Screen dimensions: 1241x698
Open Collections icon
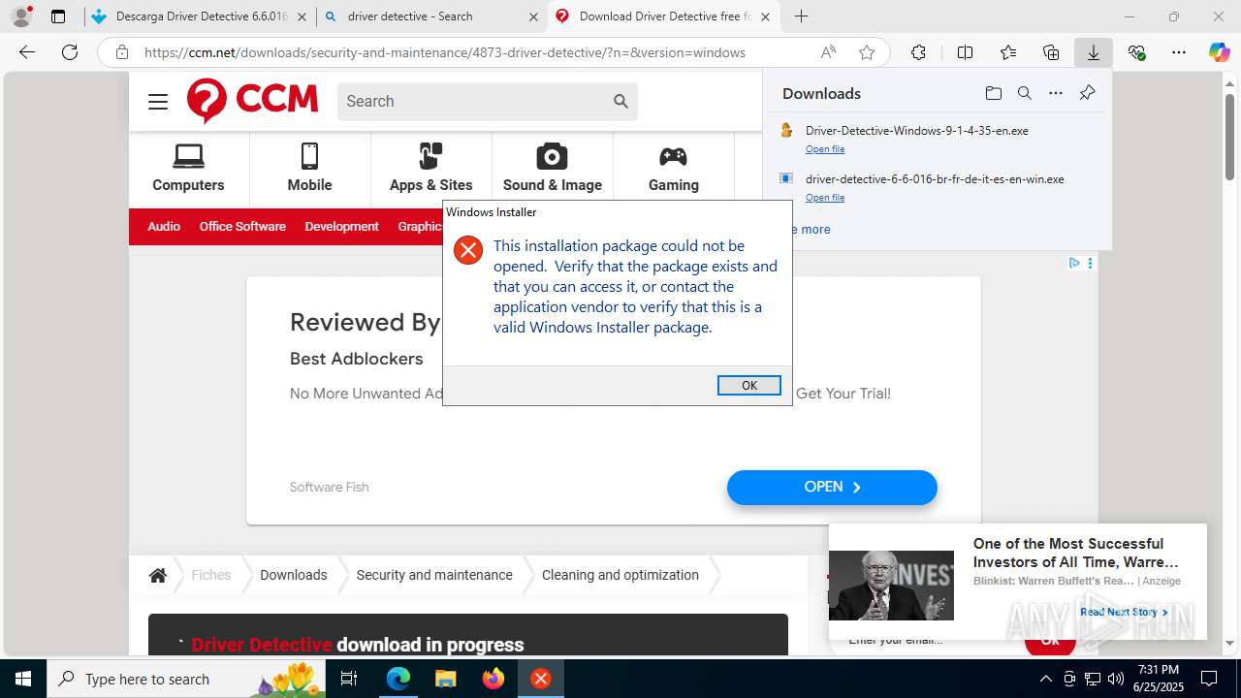(x=1051, y=52)
